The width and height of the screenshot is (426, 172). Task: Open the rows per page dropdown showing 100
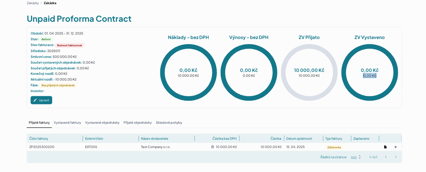click(x=356, y=157)
